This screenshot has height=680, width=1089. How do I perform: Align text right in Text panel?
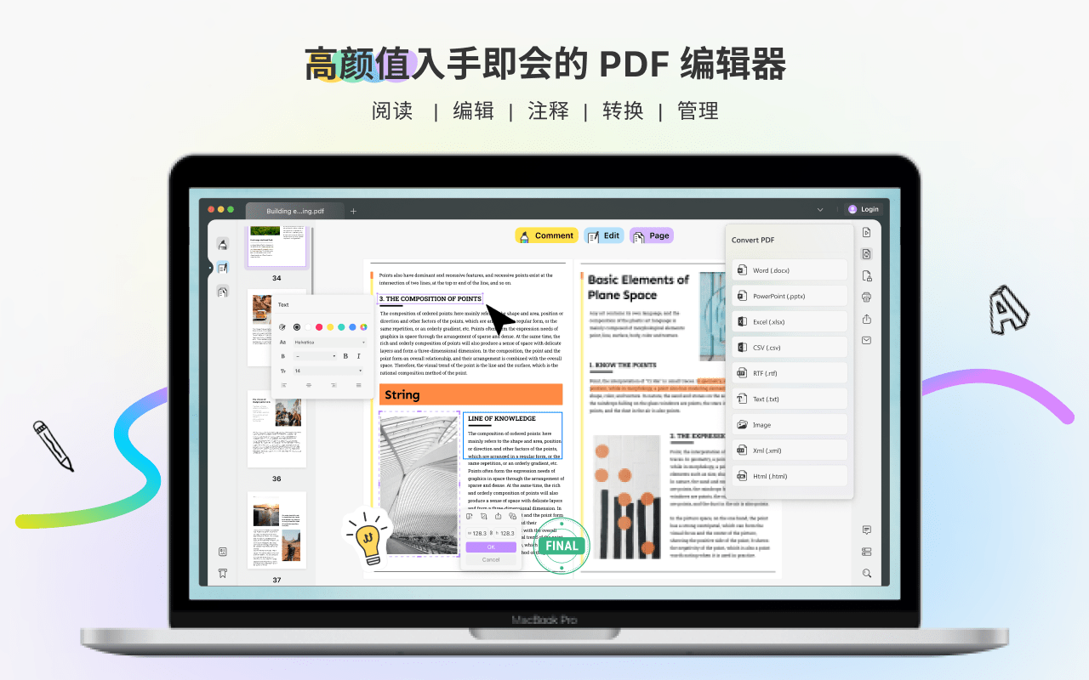tap(334, 385)
